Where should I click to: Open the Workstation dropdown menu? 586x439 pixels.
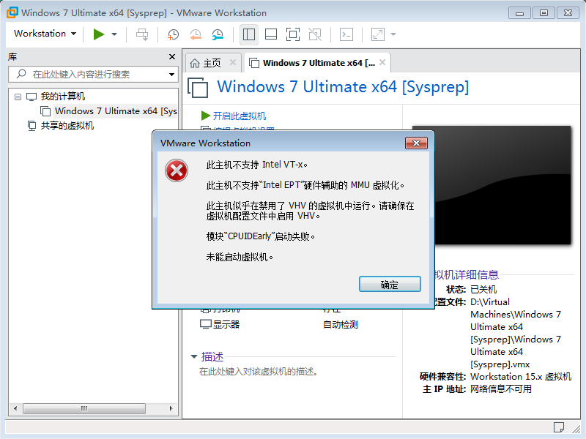pyautogui.click(x=45, y=34)
